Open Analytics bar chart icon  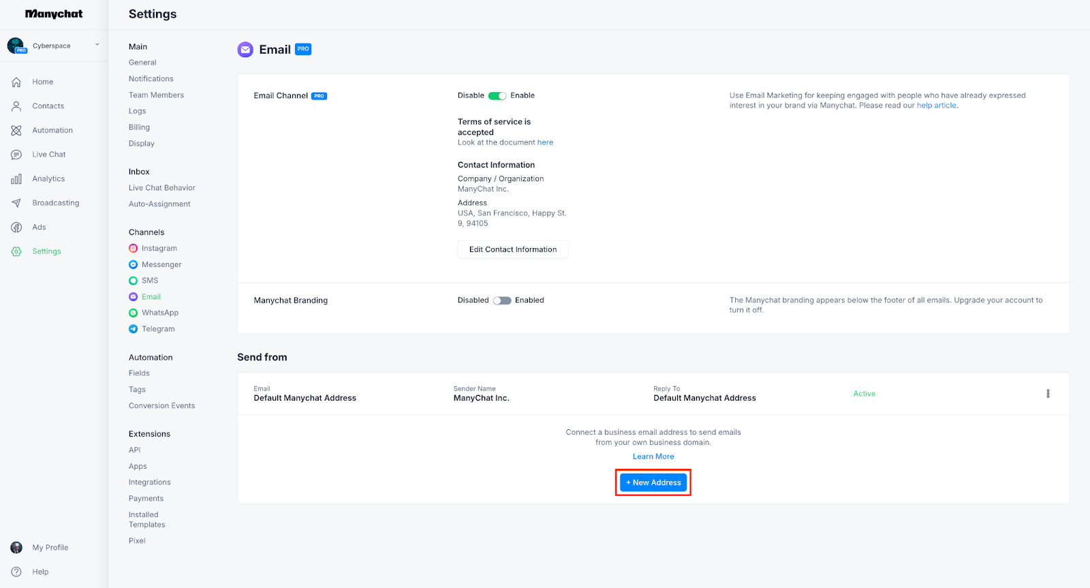point(16,179)
